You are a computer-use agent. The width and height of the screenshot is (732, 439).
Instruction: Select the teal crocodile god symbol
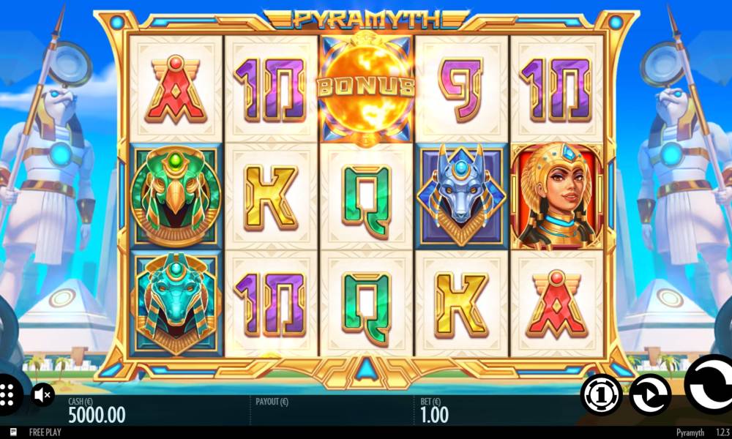pos(176,303)
